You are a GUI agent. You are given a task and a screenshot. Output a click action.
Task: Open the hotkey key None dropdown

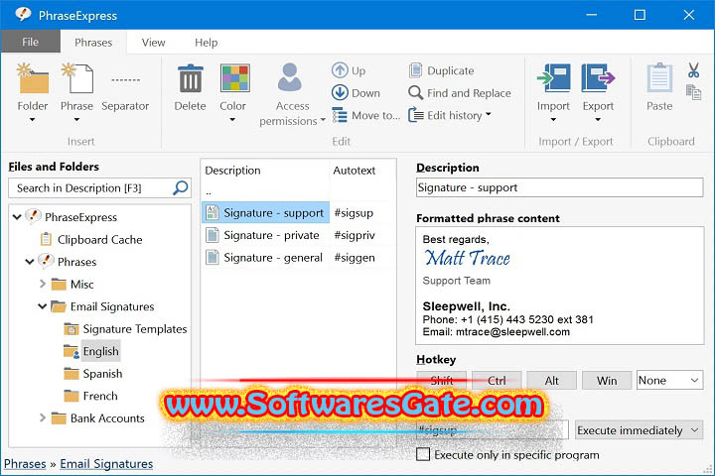tap(669, 380)
